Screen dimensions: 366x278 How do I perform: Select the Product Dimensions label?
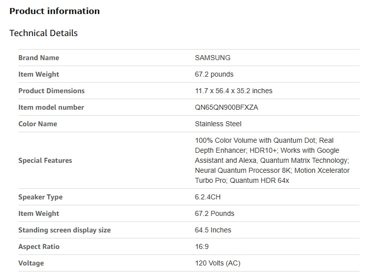(x=51, y=91)
